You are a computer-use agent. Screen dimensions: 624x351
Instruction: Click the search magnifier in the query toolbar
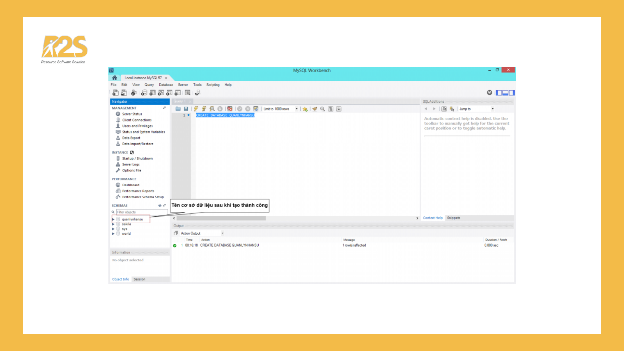[322, 109]
